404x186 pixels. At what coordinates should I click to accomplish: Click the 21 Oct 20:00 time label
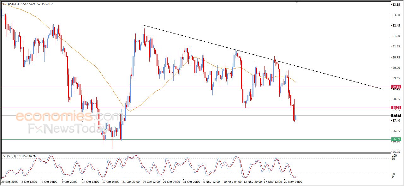click(x=131, y=182)
